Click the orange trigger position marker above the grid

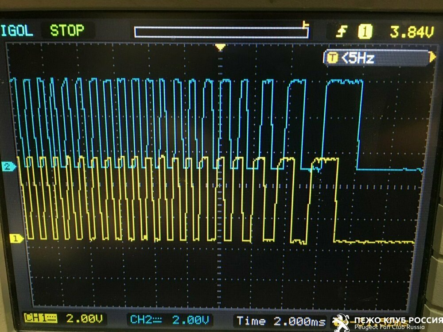pos(220,47)
